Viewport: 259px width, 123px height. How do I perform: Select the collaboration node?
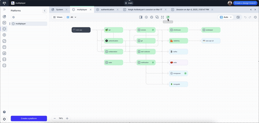(x=114, y=52)
